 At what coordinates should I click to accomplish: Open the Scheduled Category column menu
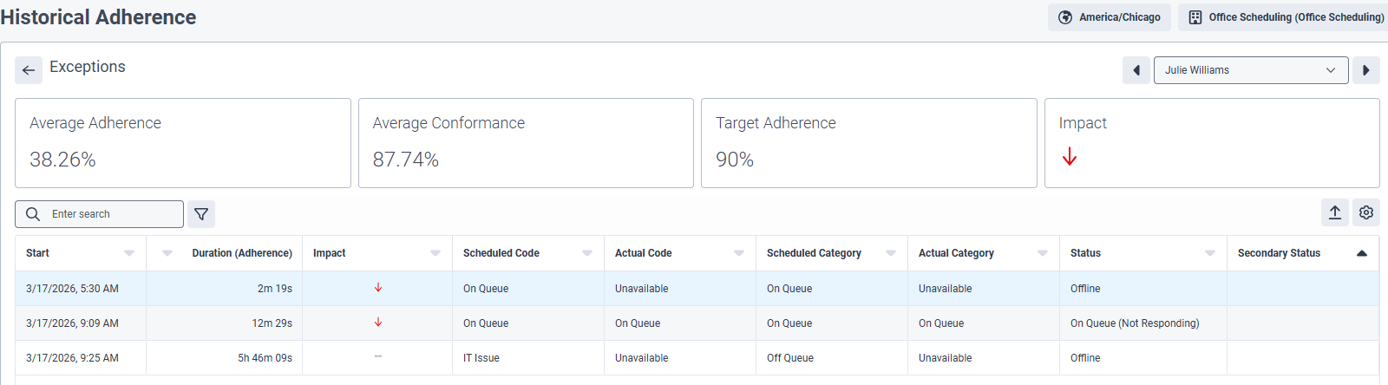[x=891, y=253]
